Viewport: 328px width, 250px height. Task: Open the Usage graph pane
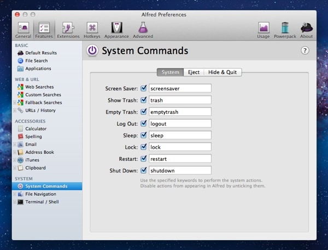point(263,30)
